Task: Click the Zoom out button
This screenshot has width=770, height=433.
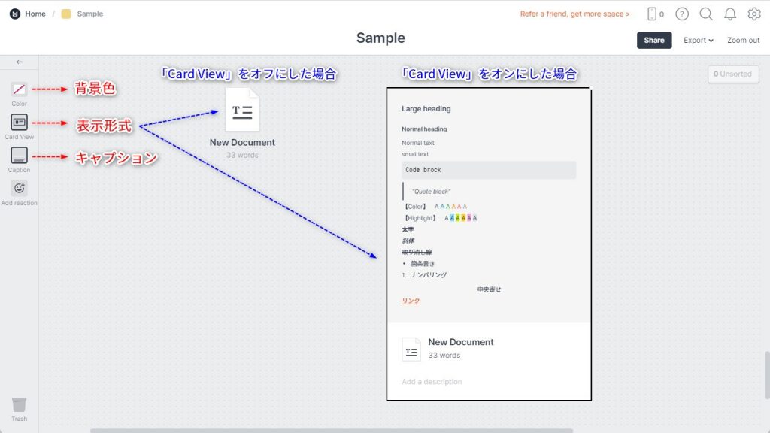Action: (x=743, y=41)
